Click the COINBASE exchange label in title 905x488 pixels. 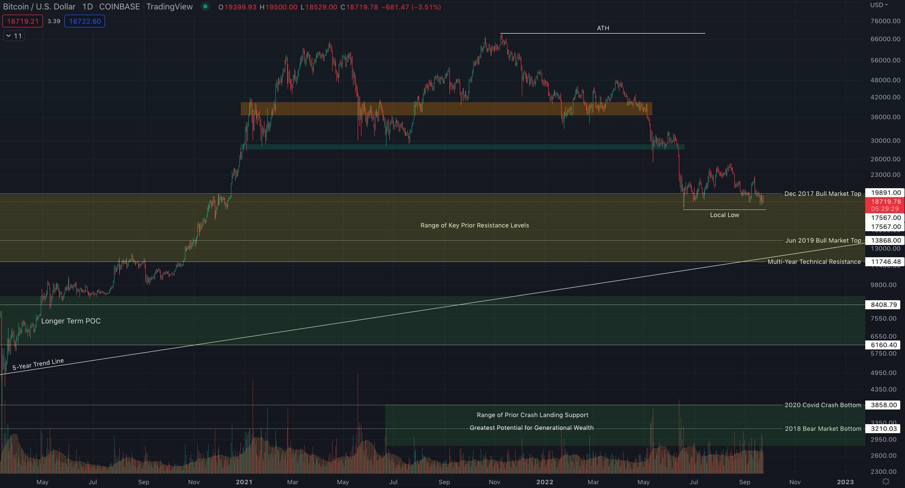tap(119, 7)
